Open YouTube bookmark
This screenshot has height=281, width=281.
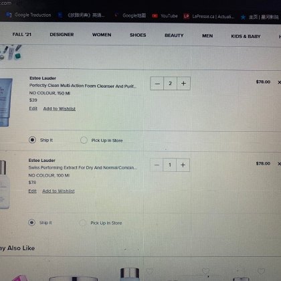coord(165,16)
